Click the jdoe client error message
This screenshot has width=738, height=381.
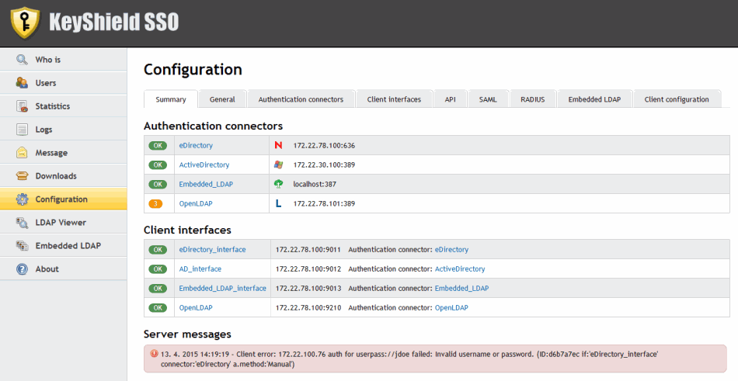(435, 359)
